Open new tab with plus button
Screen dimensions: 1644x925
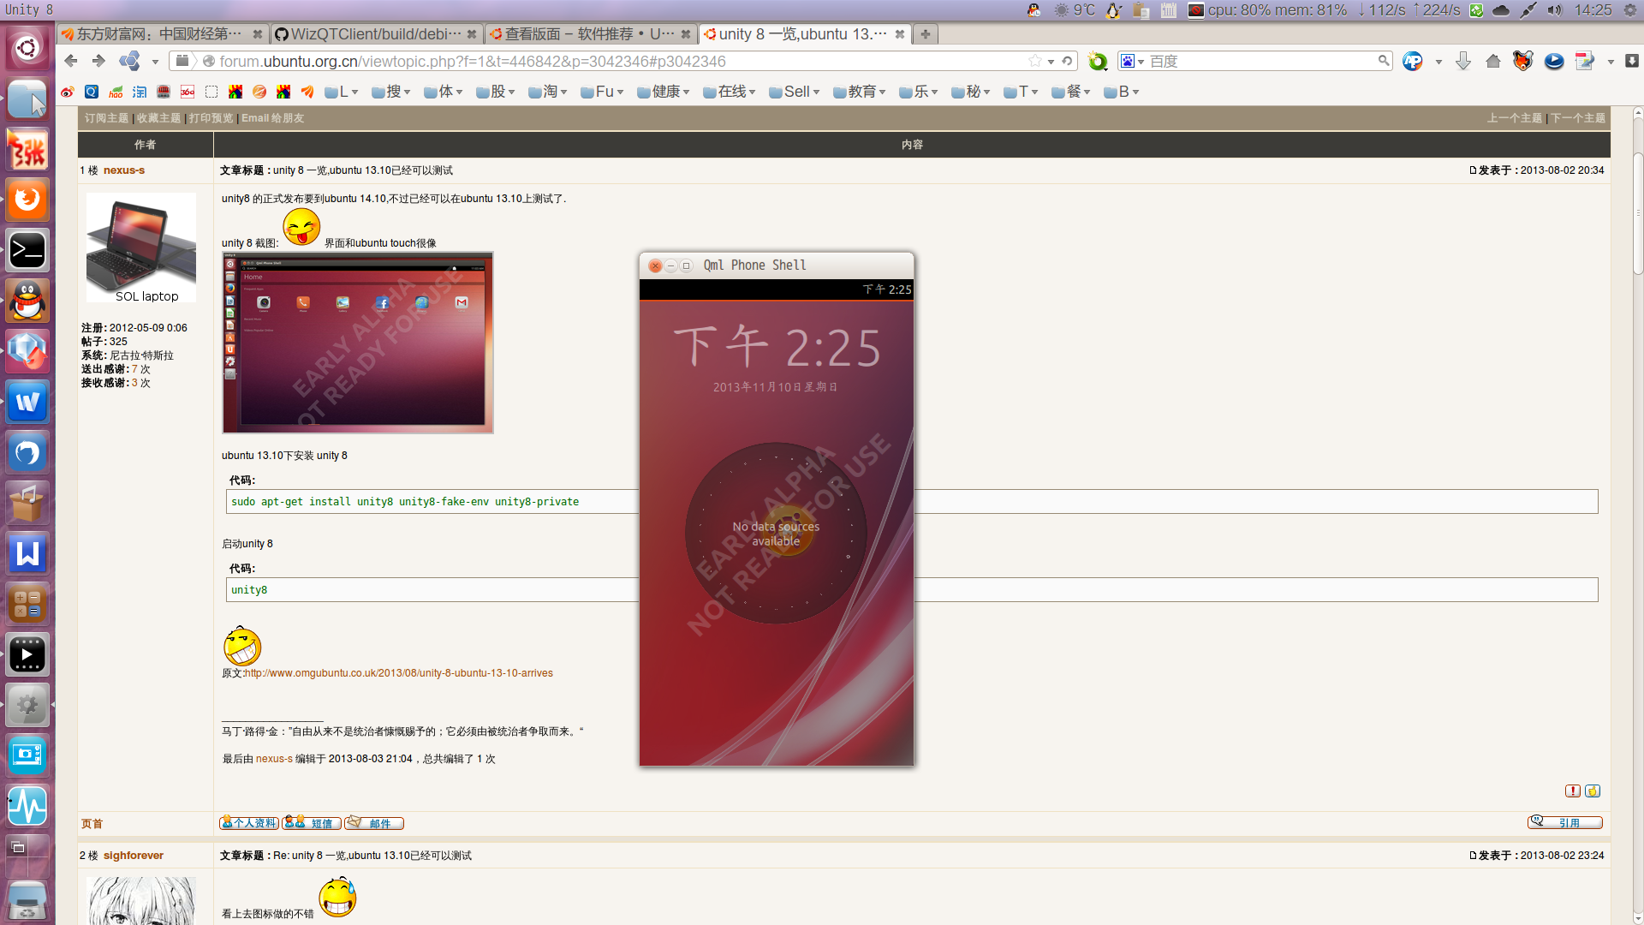[x=925, y=34]
